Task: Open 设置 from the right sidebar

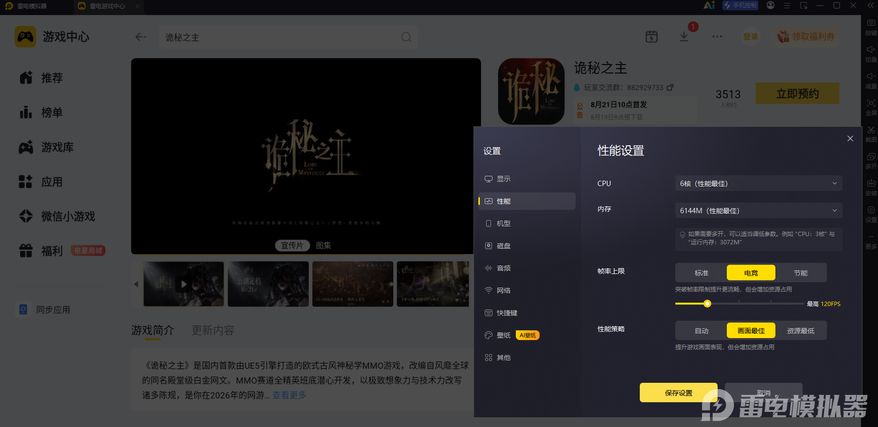Action: (871, 214)
